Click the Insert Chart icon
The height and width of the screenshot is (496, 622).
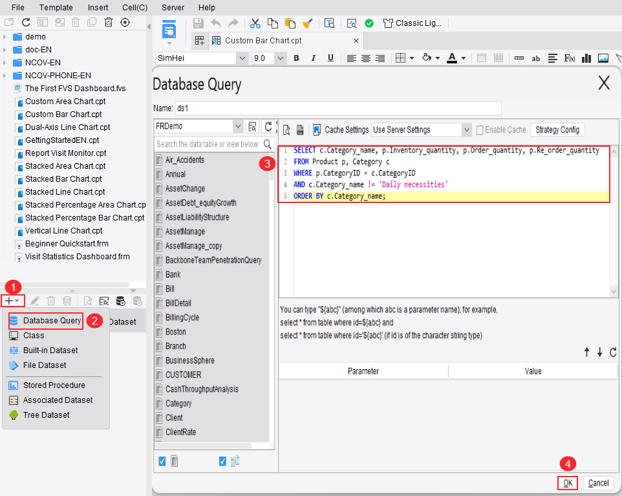[586, 58]
